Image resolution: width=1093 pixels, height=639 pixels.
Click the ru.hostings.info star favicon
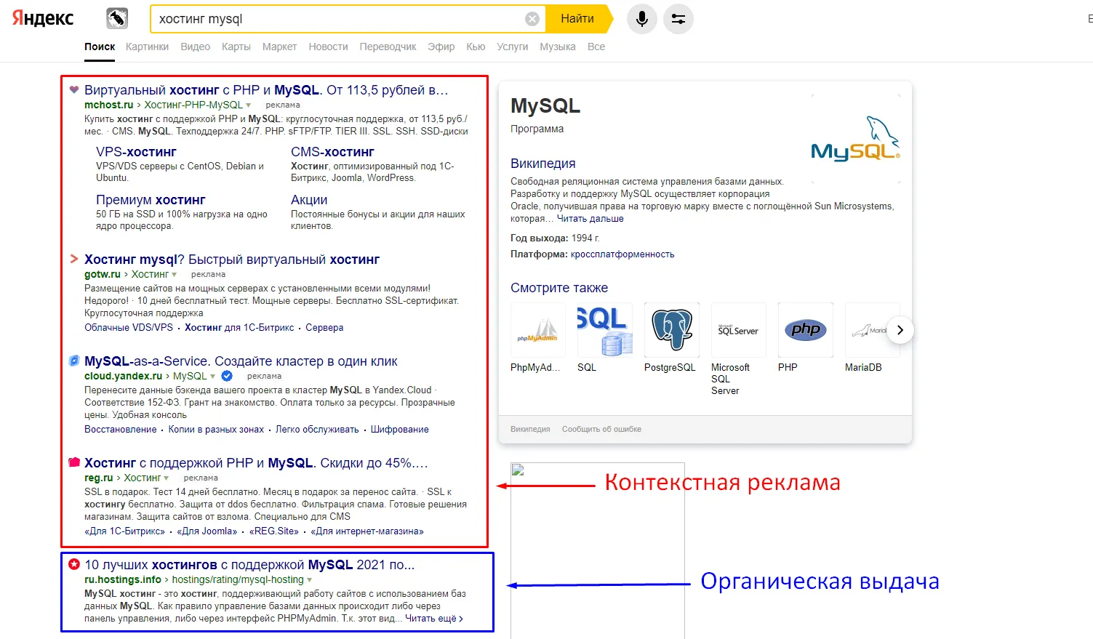[x=73, y=564]
